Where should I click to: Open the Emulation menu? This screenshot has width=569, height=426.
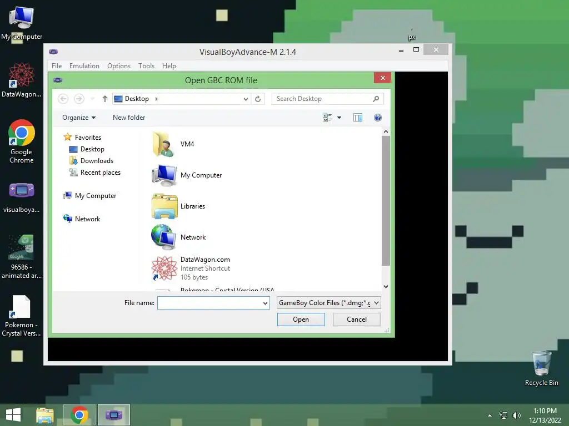pyautogui.click(x=84, y=66)
